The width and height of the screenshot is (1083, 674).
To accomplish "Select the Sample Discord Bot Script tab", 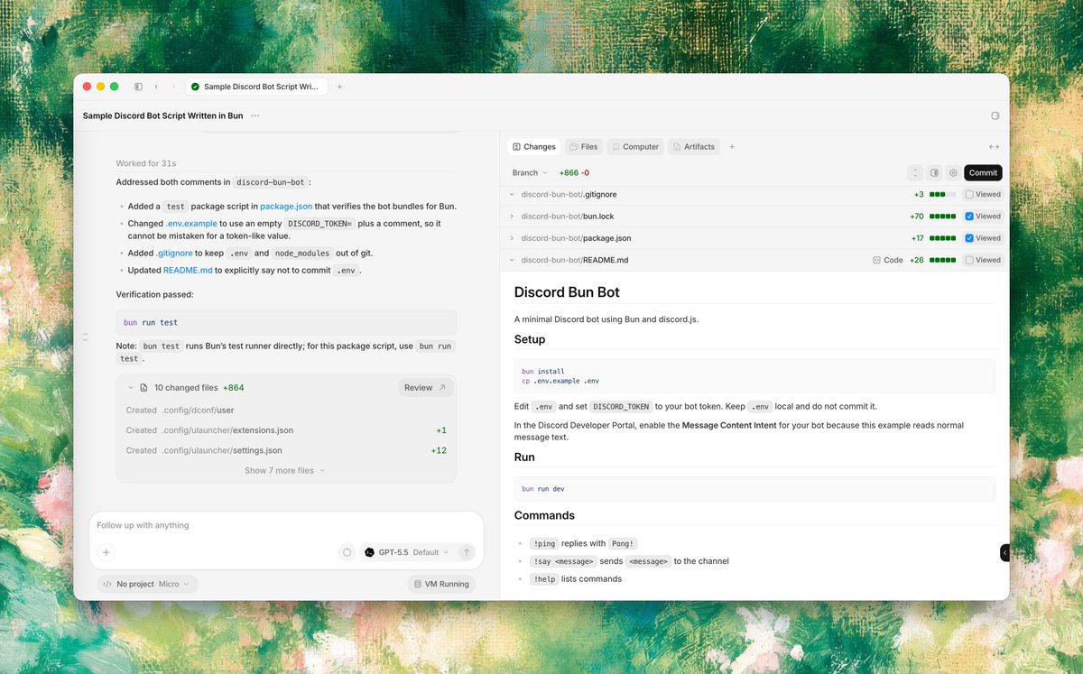I will 257,87.
